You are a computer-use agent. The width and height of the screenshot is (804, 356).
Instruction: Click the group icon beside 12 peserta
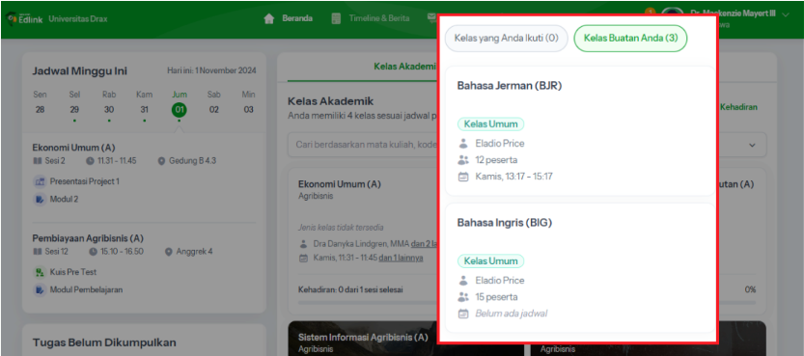tap(463, 160)
